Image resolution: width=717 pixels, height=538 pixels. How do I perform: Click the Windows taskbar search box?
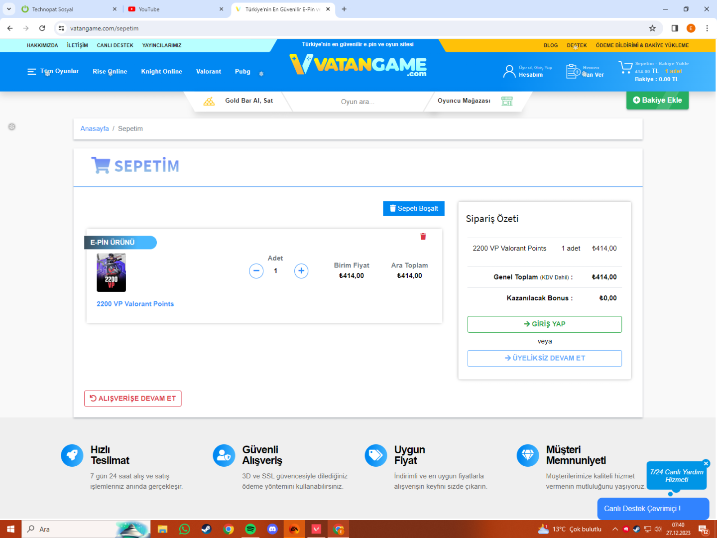(x=86, y=529)
